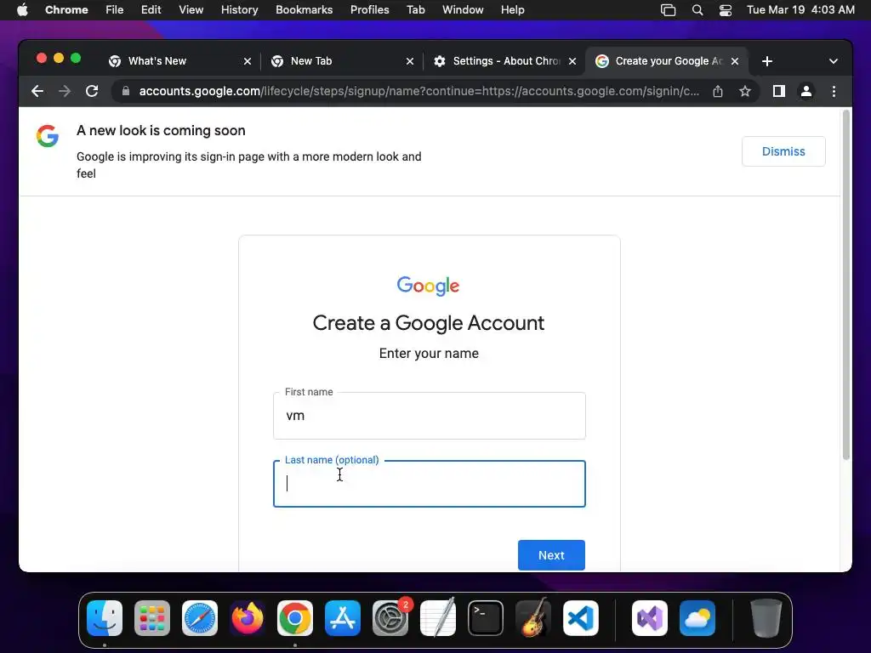Screen dimensions: 871x653
Task: Close the What's New tab
Action: click(x=248, y=61)
